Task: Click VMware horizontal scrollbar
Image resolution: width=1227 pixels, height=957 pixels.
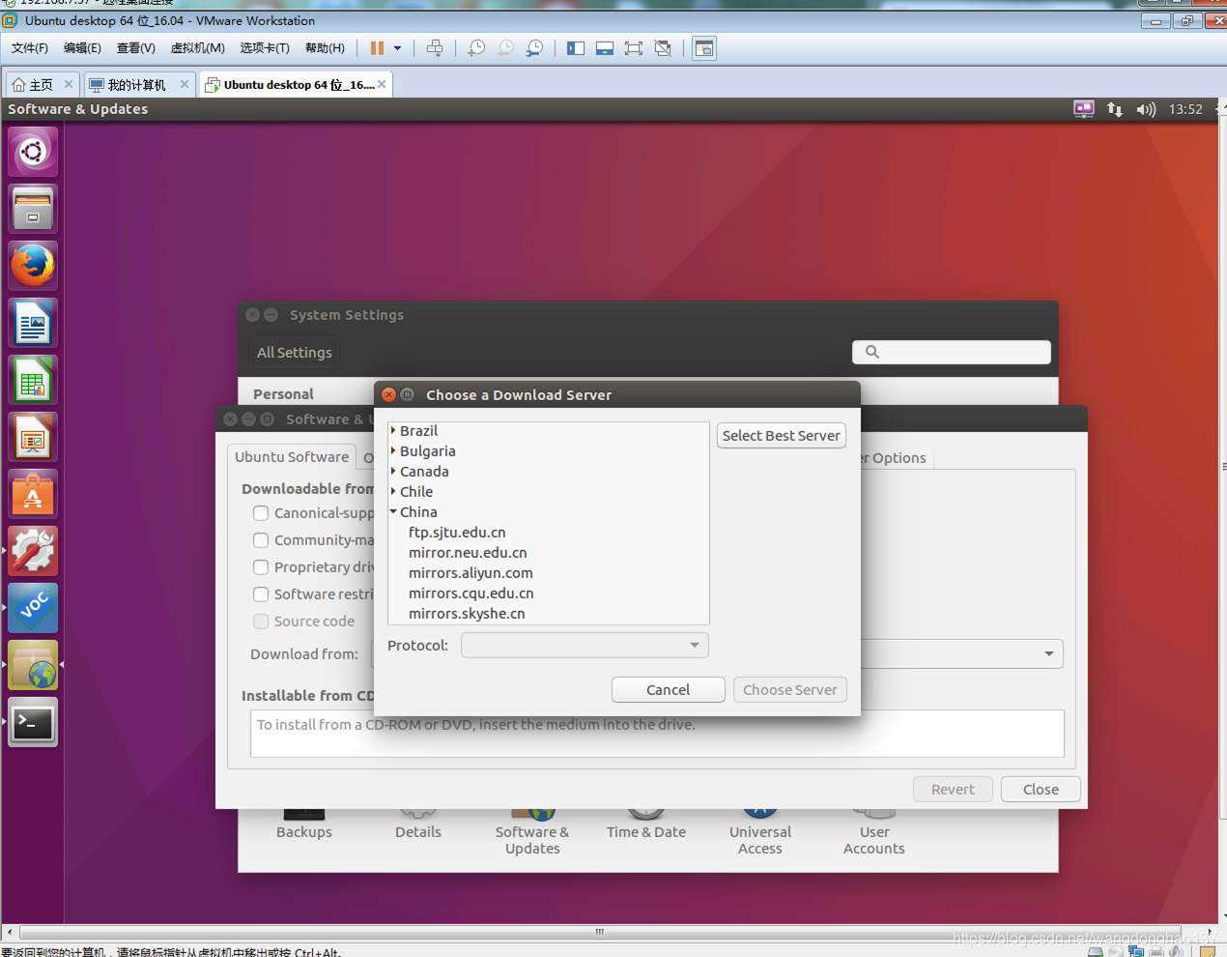Action: 599,932
